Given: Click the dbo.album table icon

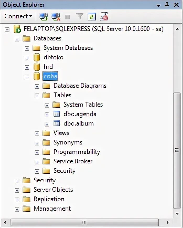Looking at the screenshot, I should coord(57,123).
